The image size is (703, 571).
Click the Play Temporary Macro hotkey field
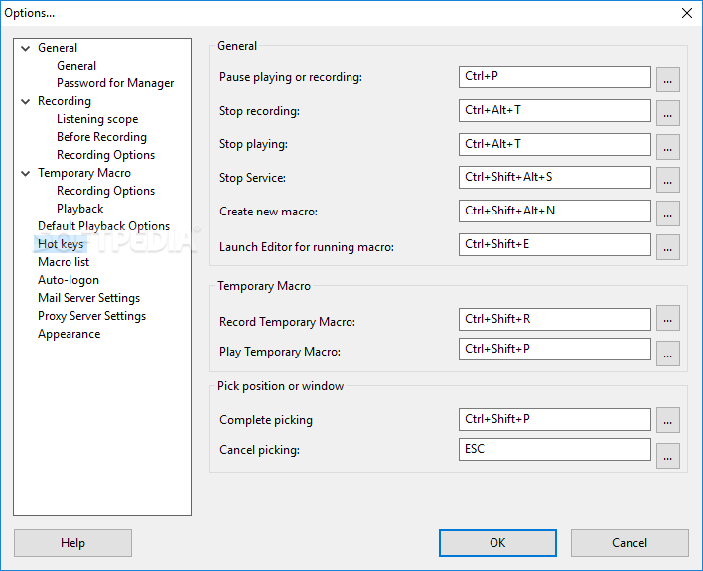point(555,349)
